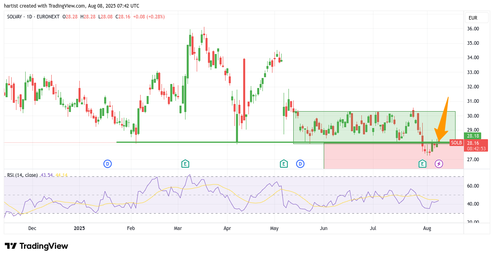Click the 34.00 price axis label
The image size is (494, 258).
pyautogui.click(x=473, y=58)
